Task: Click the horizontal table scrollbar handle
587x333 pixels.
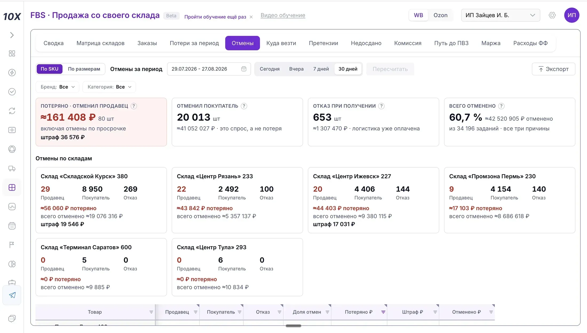Action: pyautogui.click(x=293, y=326)
